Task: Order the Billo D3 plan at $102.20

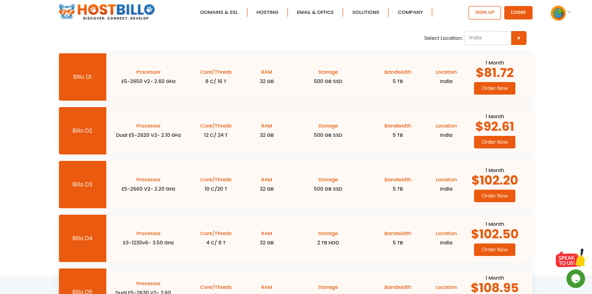Action: pyautogui.click(x=494, y=196)
